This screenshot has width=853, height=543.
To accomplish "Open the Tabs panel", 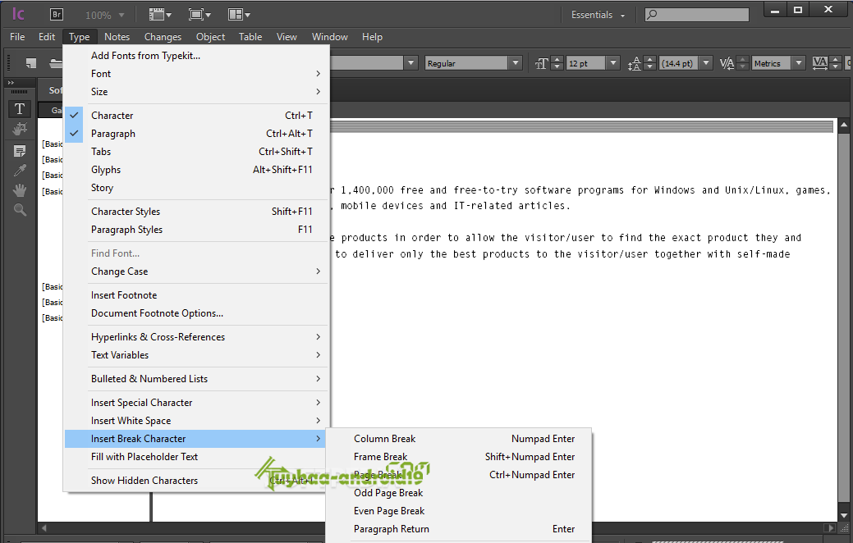I will pos(197,152).
